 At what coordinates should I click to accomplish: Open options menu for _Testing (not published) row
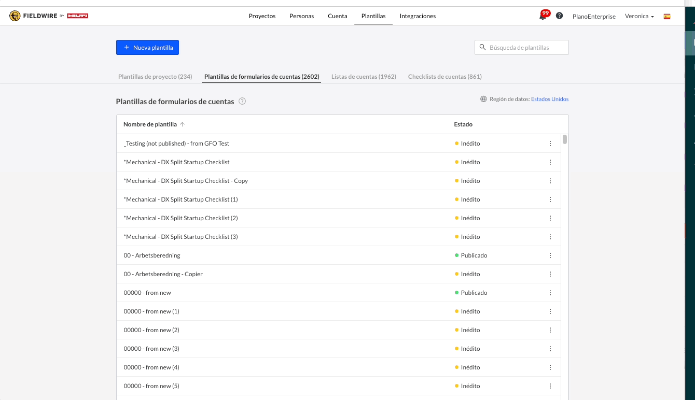(x=550, y=144)
